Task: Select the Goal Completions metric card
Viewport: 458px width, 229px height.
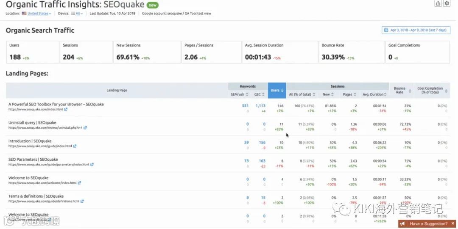Action: coord(417,52)
